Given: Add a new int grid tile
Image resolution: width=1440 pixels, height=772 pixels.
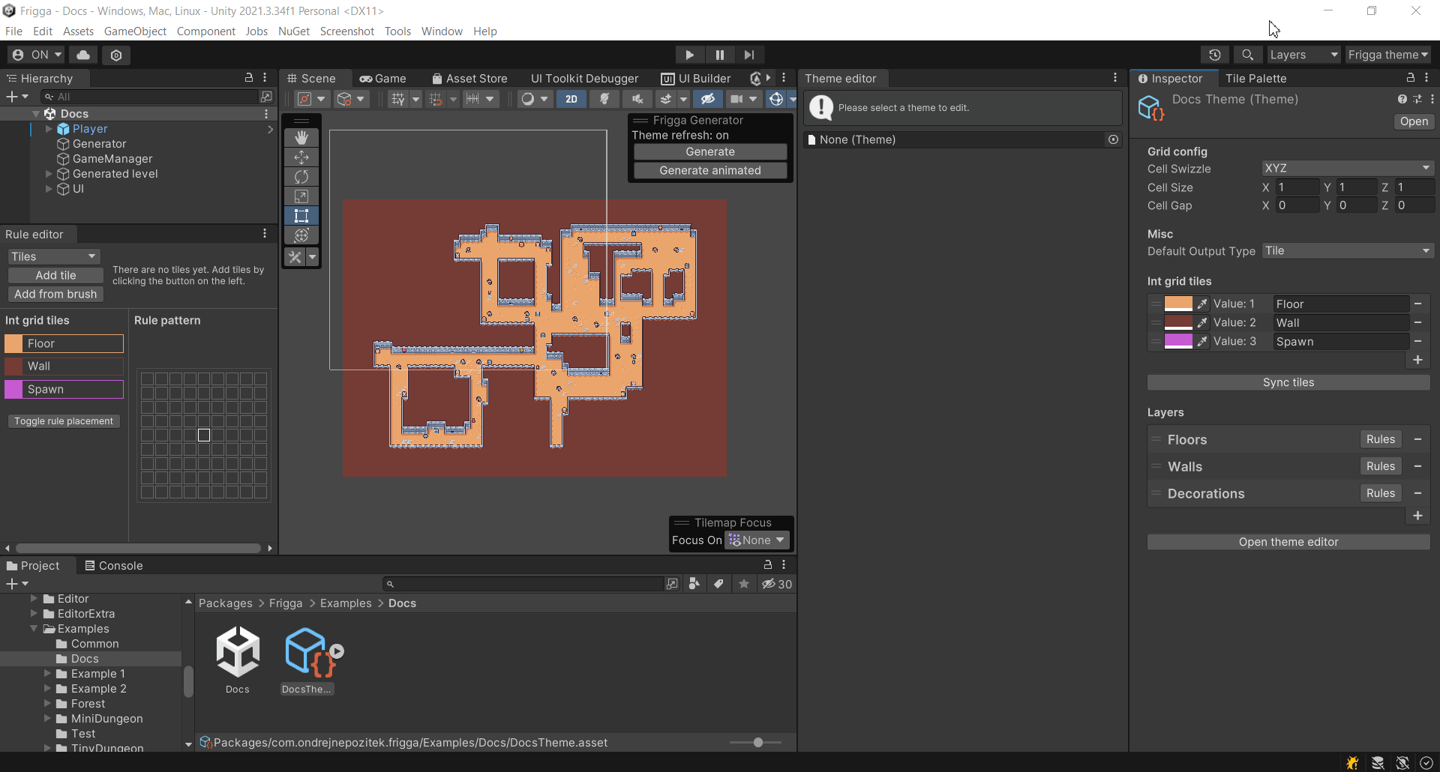Looking at the screenshot, I should (x=1417, y=360).
